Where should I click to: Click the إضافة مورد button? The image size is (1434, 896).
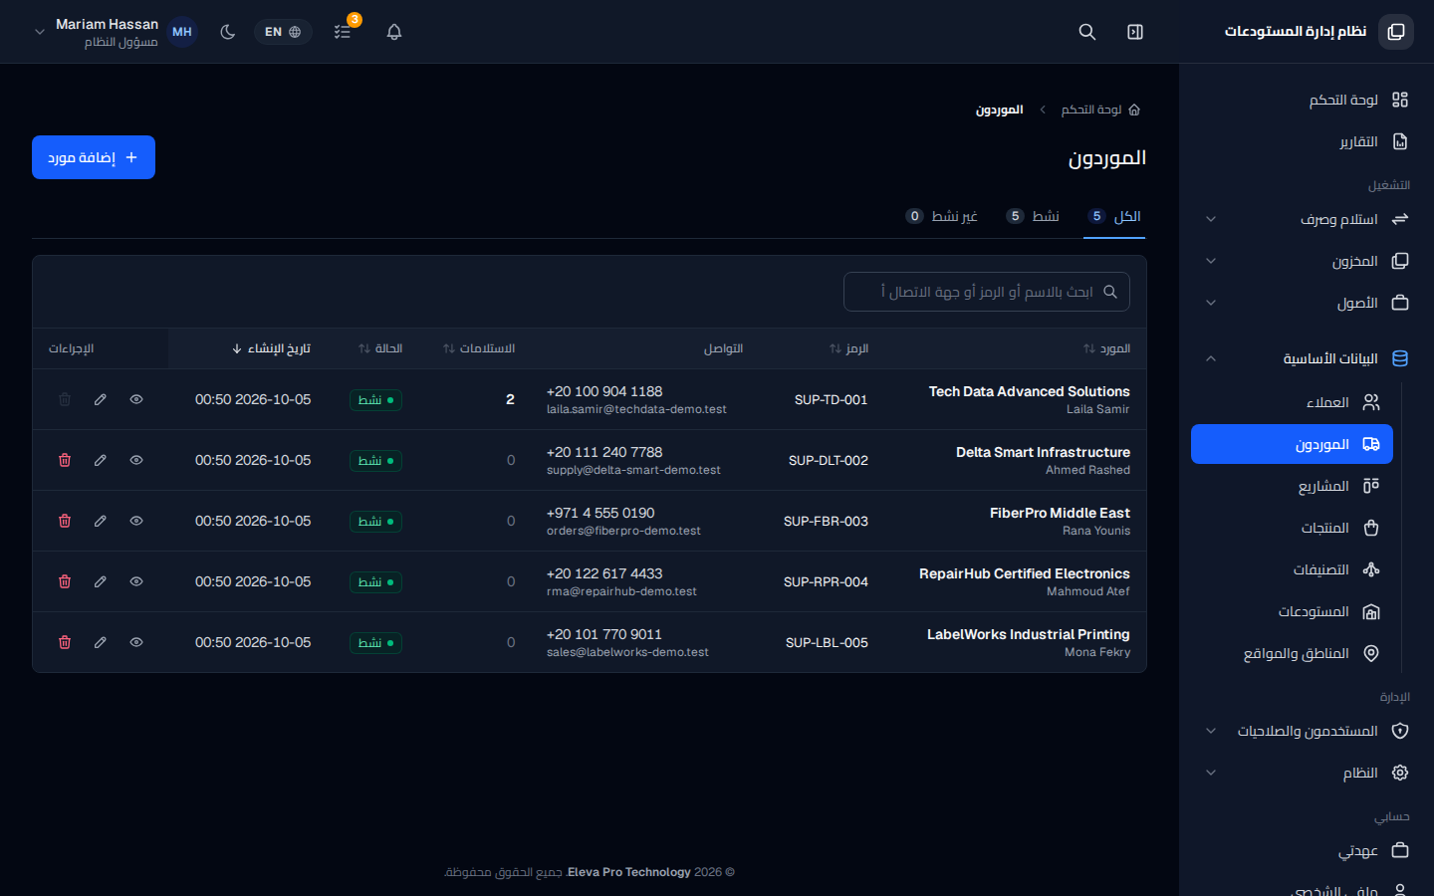pos(94,157)
